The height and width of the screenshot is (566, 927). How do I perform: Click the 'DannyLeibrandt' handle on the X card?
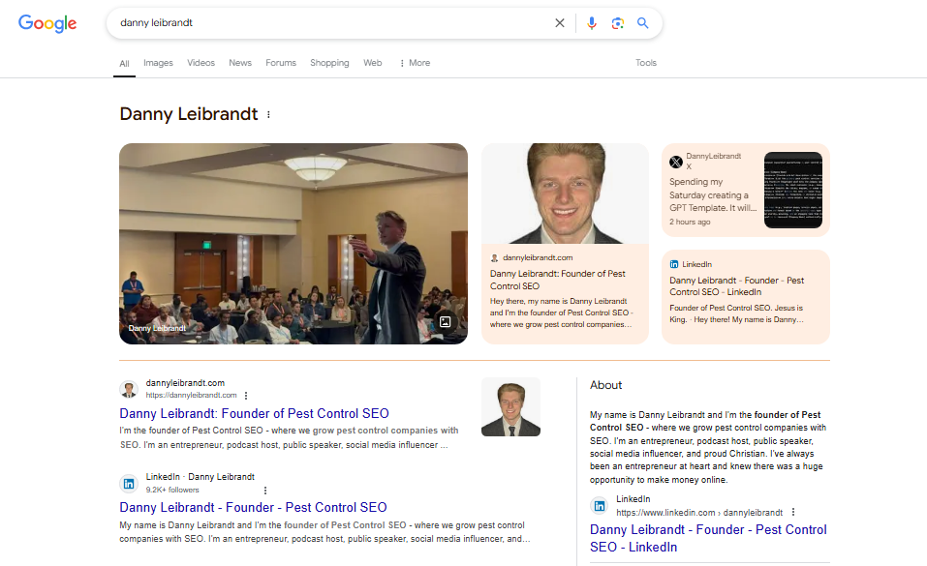[714, 156]
